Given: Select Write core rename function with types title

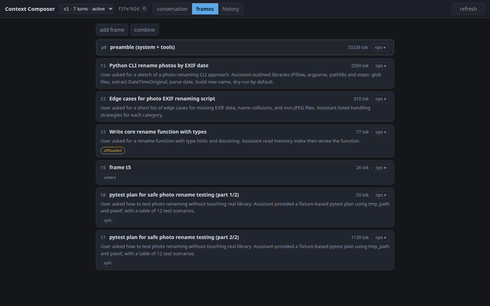Looking at the screenshot, I should [158, 132].
